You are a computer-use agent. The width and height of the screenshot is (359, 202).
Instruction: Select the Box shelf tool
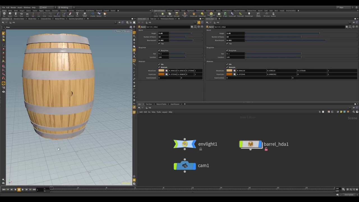tap(4, 14)
